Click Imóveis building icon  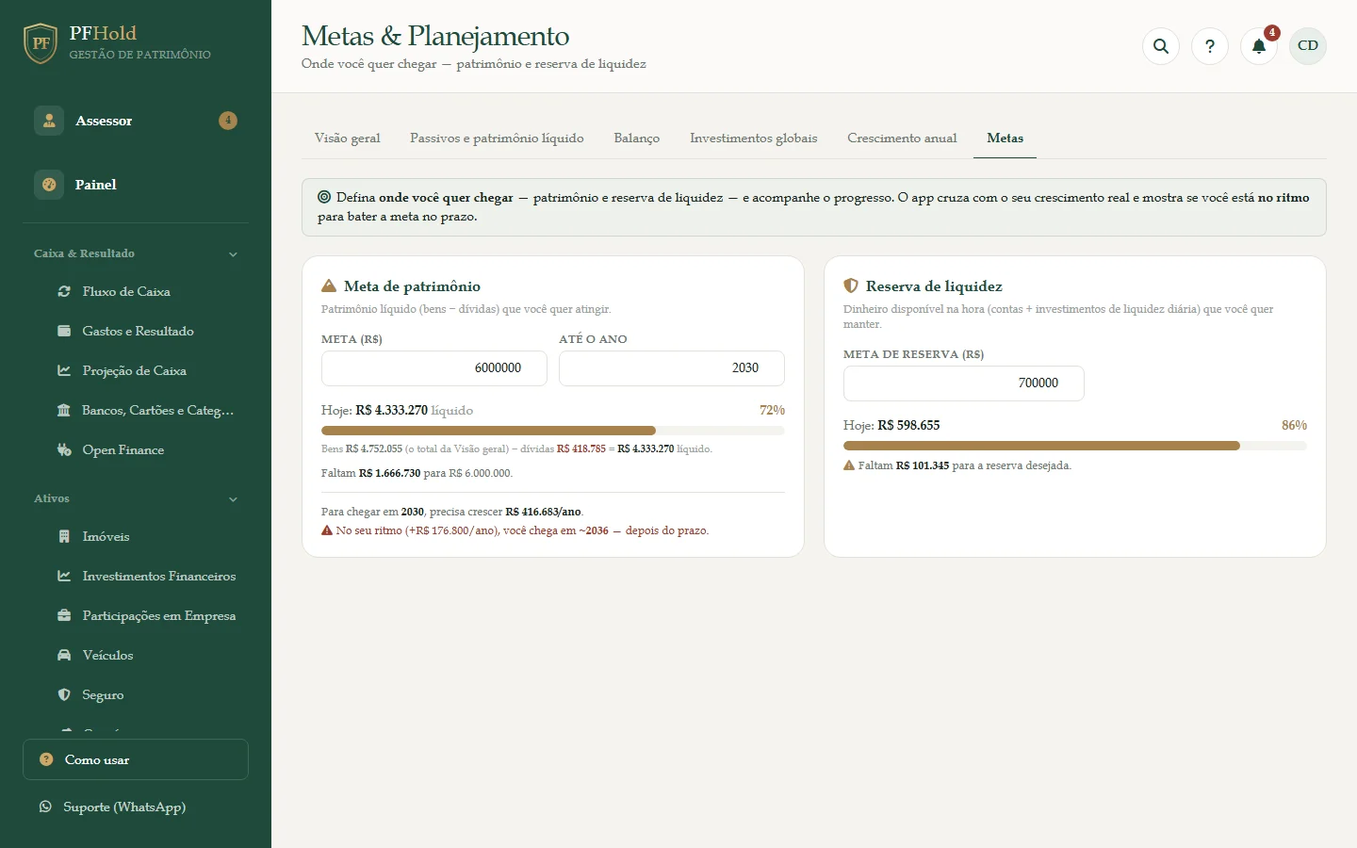[x=64, y=536]
